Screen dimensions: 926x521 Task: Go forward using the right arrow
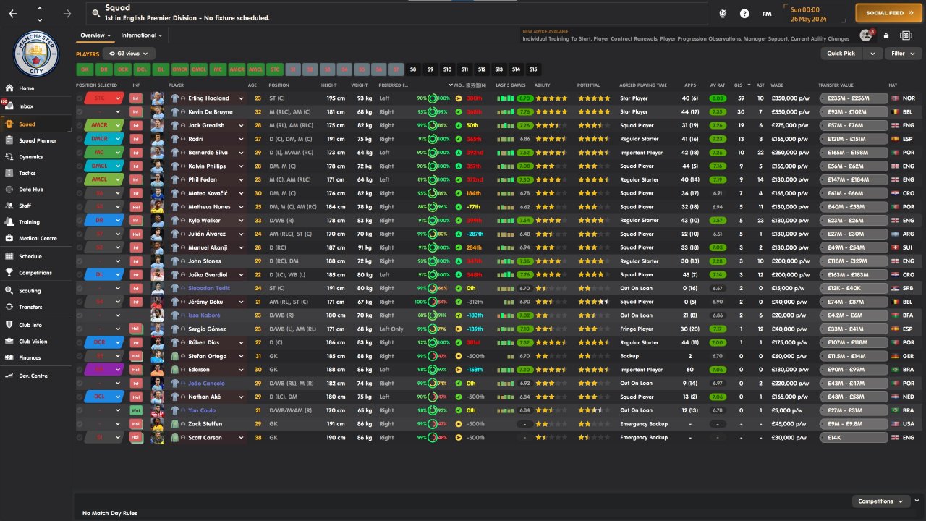click(67, 14)
